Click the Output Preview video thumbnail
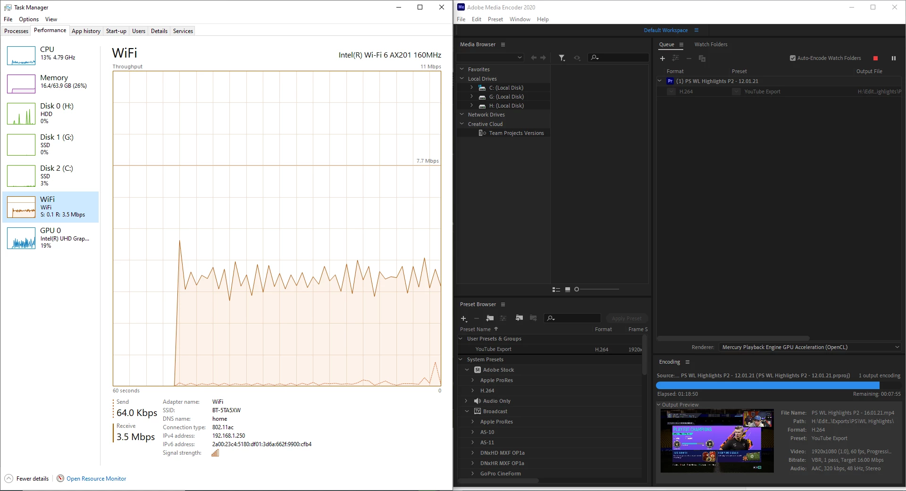 [x=717, y=441]
